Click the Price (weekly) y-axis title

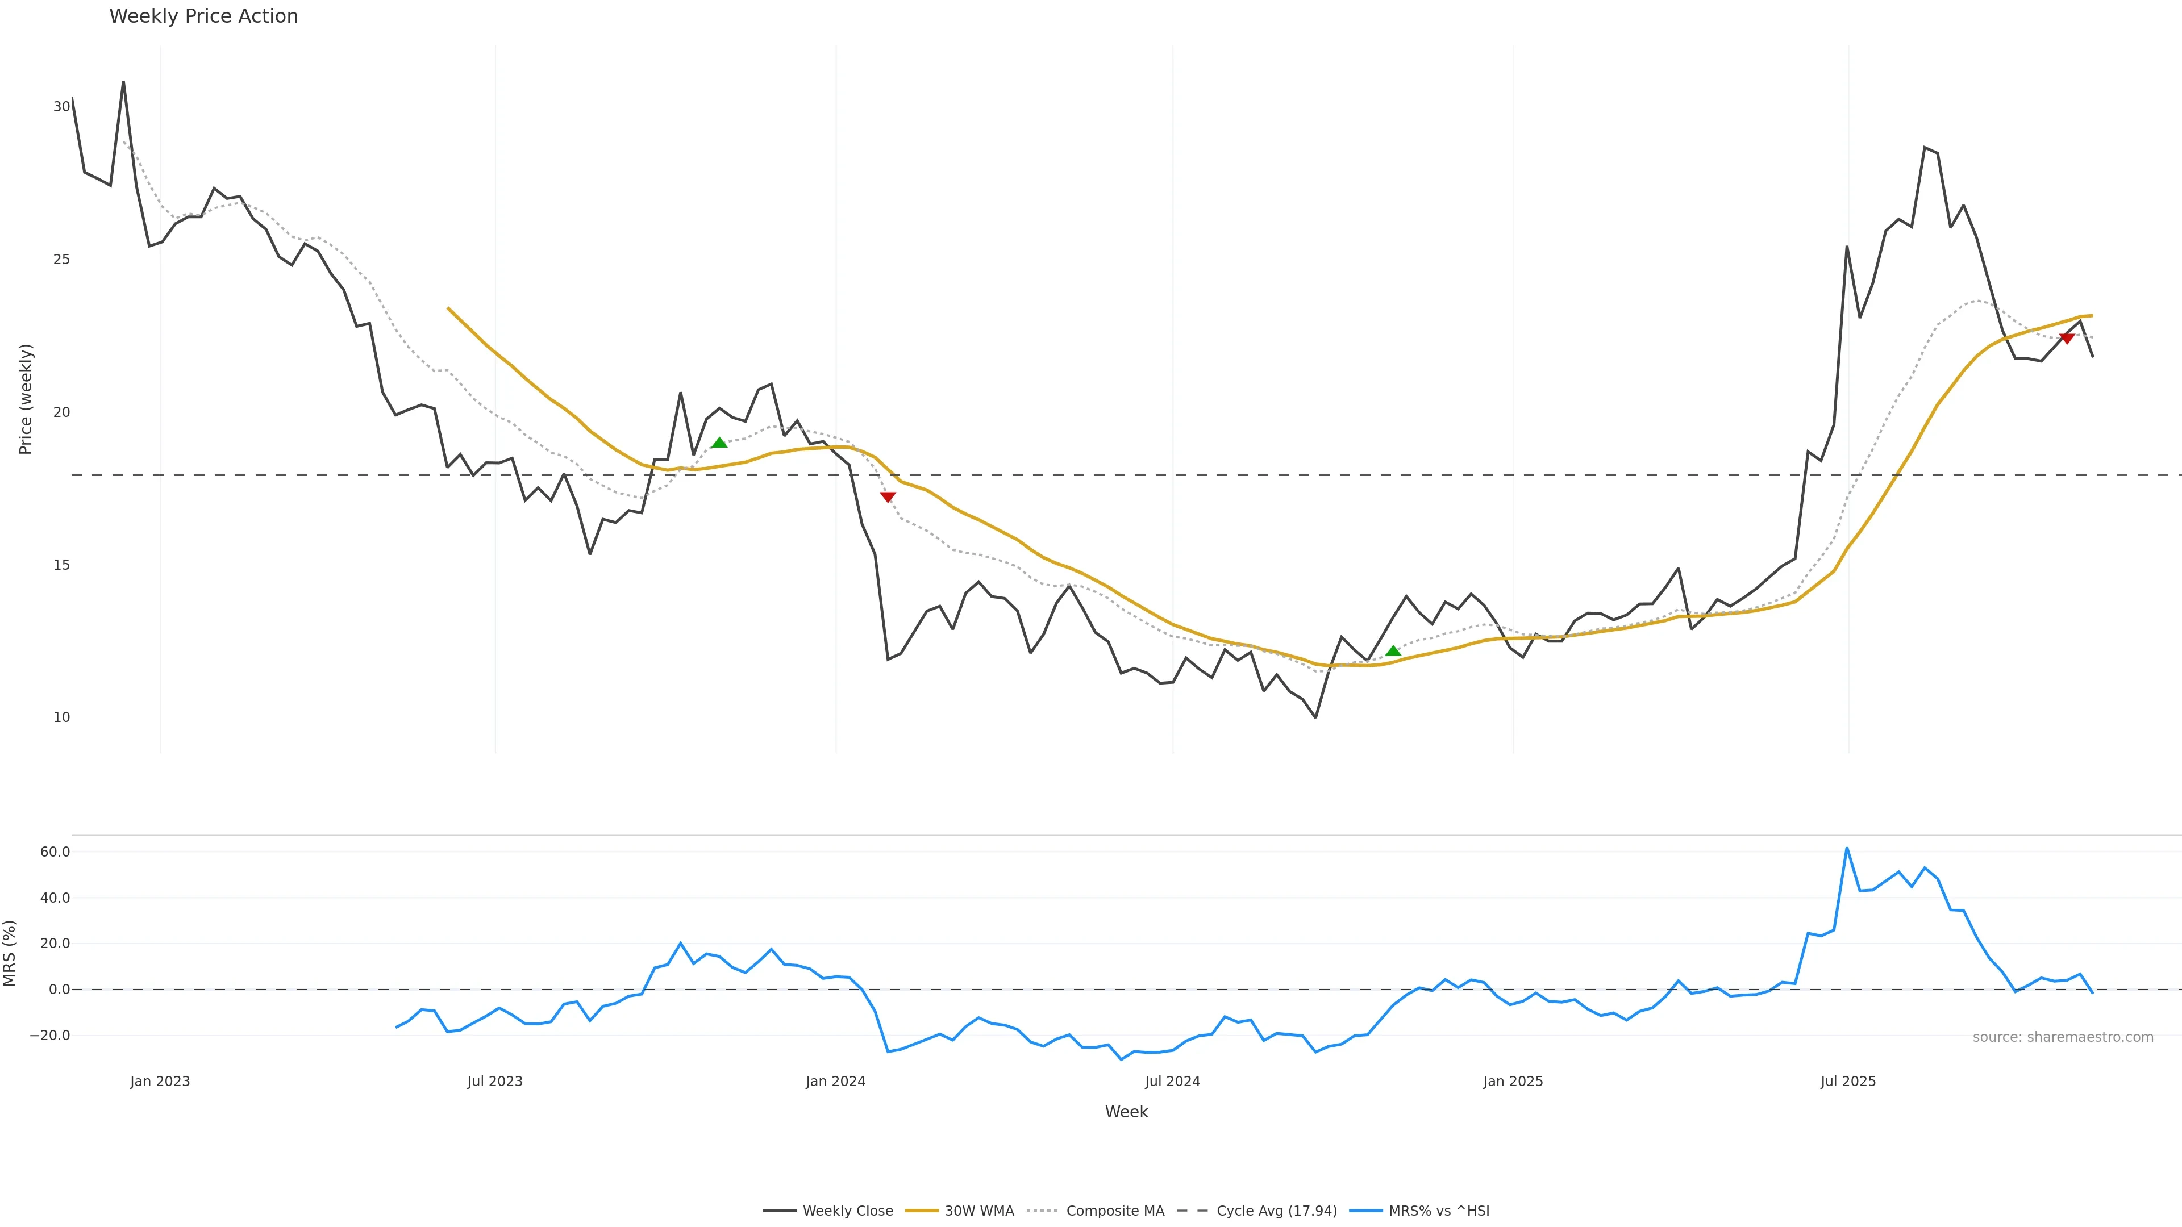[x=26, y=399]
